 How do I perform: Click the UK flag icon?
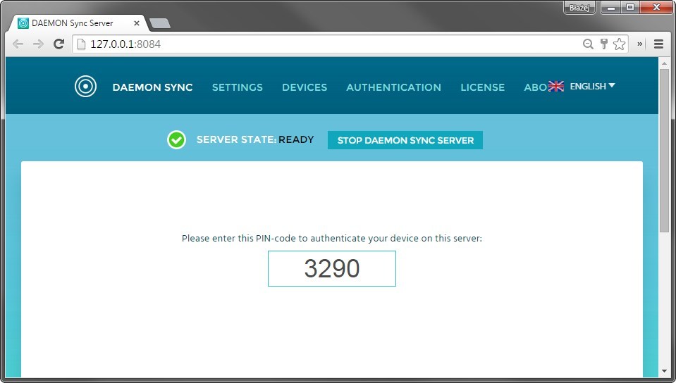[555, 86]
